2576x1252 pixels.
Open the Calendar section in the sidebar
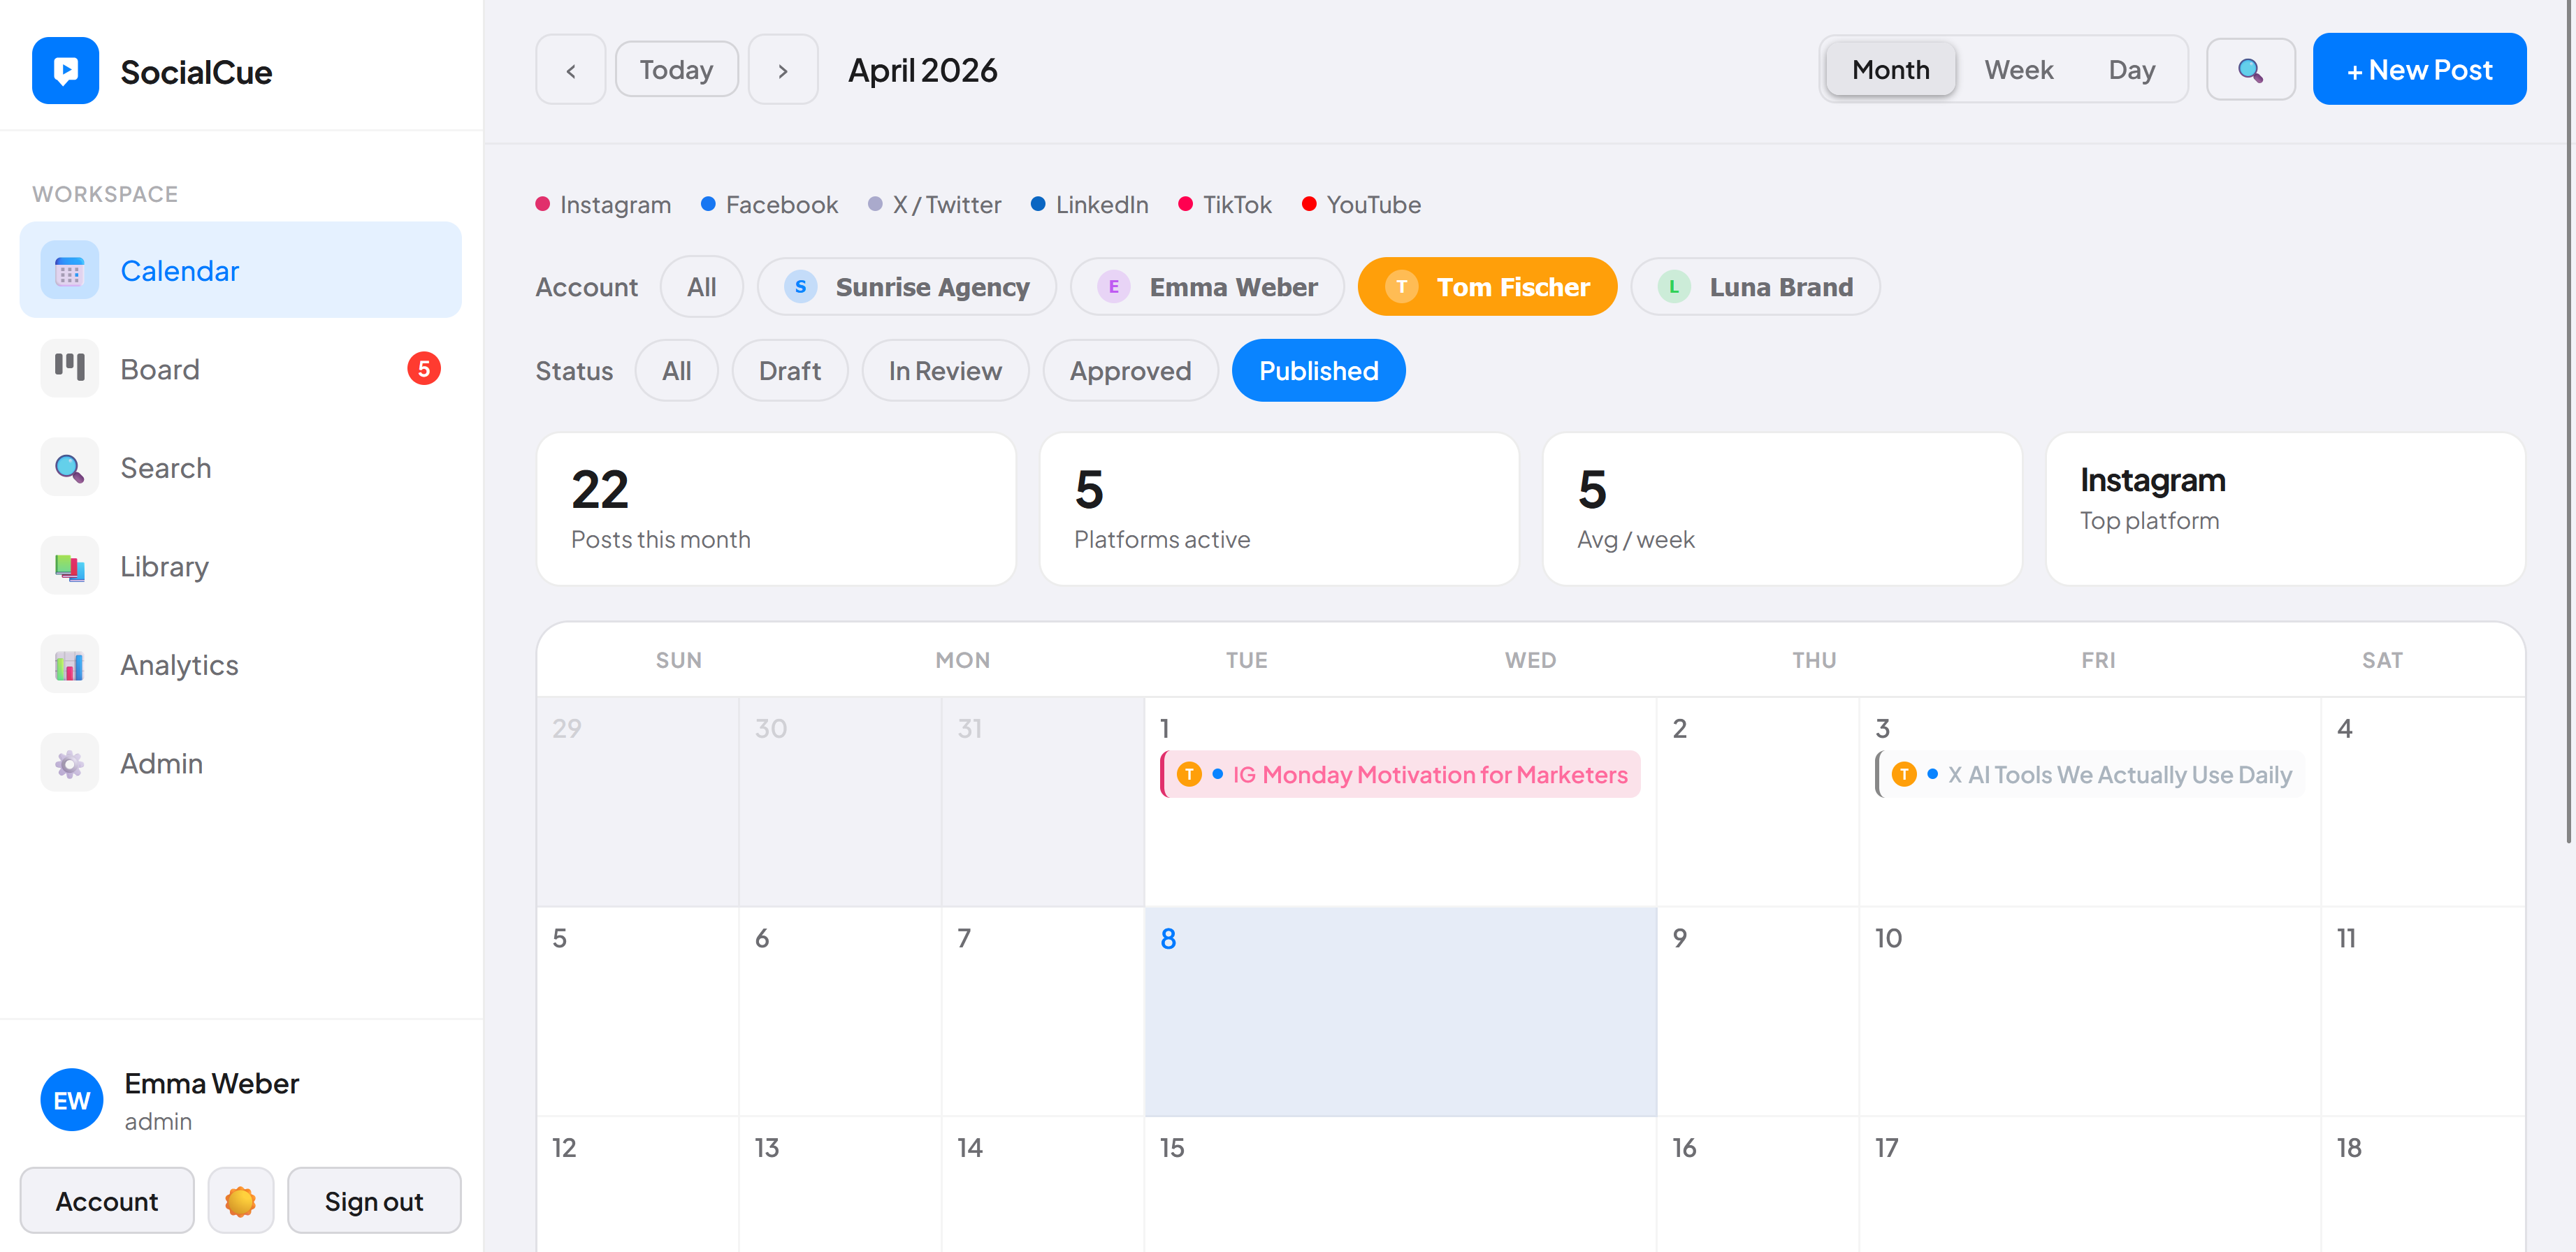pos(180,270)
